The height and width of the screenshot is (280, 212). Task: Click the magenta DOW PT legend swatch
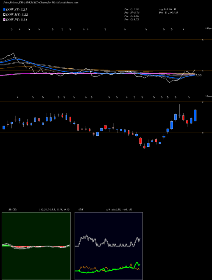click(5, 20)
